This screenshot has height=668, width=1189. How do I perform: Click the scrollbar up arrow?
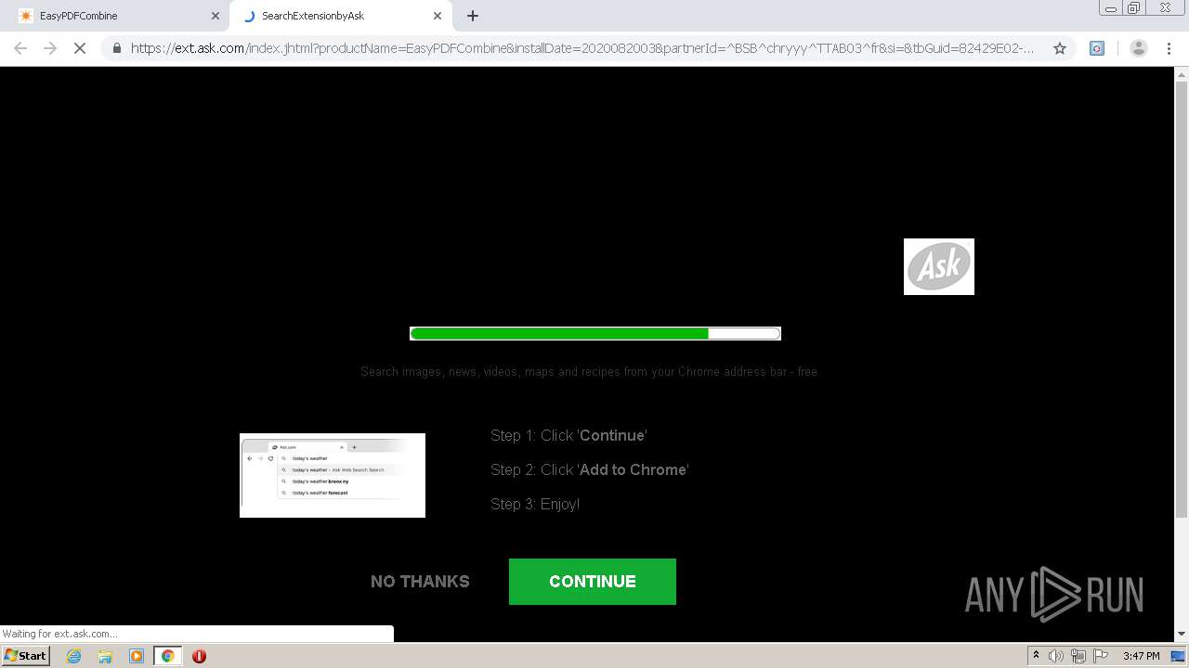[x=1182, y=73]
